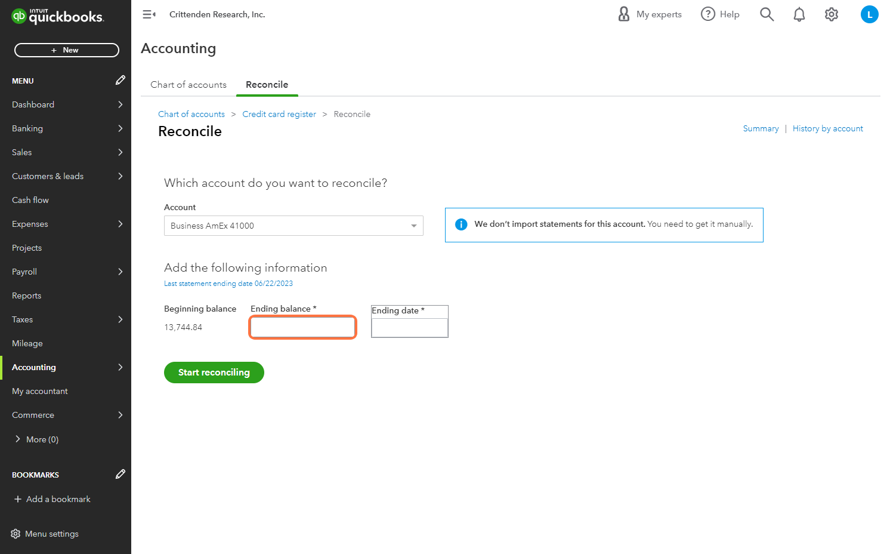890x554 pixels.
Task: Open Banking in the sidebar
Action: [27, 128]
